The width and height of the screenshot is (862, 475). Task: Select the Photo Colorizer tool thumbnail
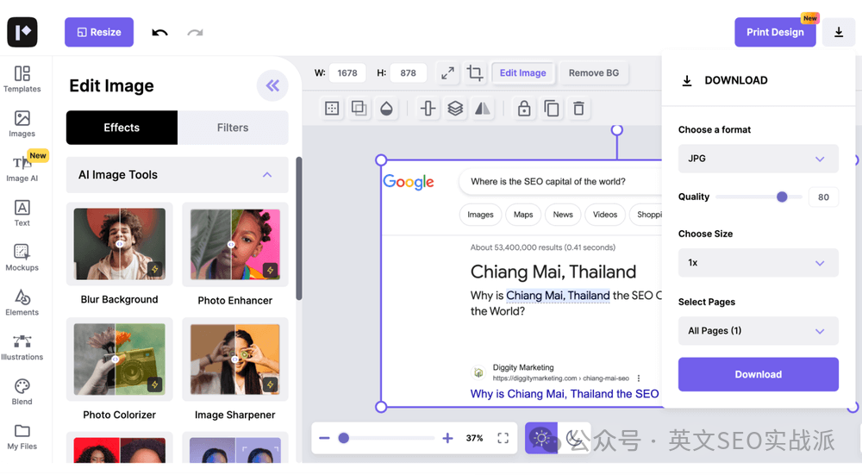tap(119, 359)
